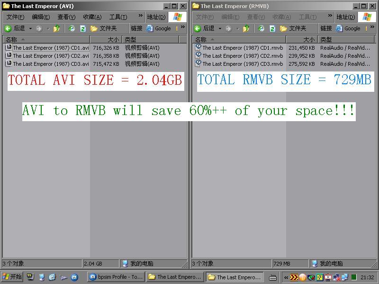Switch to active The Last Emperor taskbar button
Image resolution: width=379 pixels, height=284 pixels.
tap(235, 277)
